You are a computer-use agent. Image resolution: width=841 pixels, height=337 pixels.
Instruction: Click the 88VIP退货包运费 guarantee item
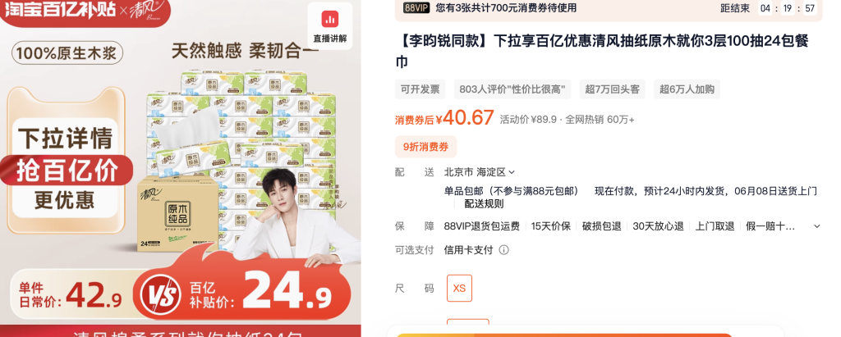click(481, 226)
